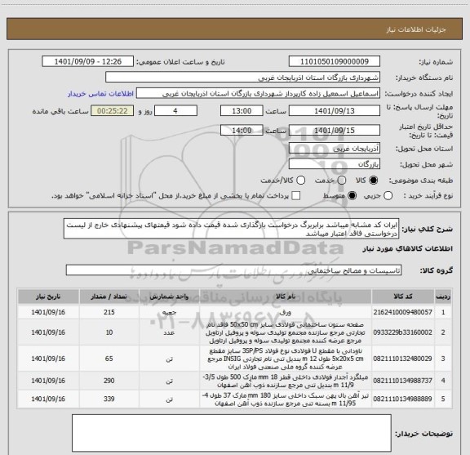Click quantity 65 in row 3

coord(109,359)
